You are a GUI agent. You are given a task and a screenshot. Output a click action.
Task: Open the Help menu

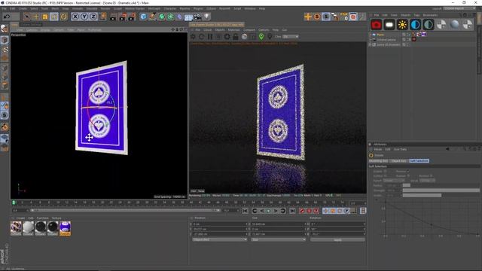262,8
